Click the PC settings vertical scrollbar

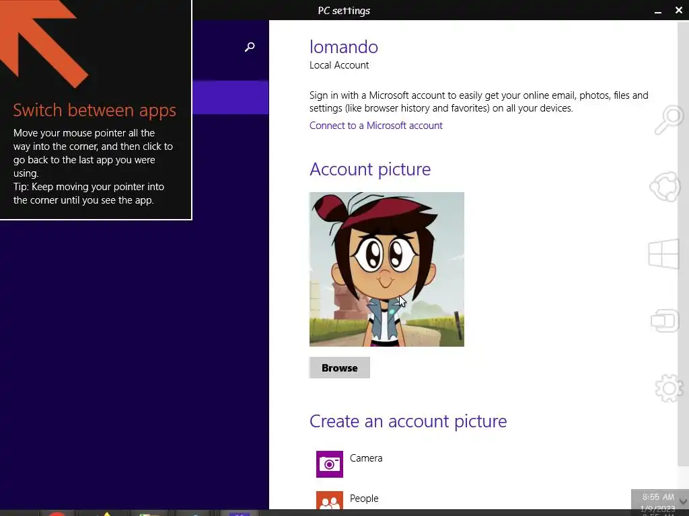(x=684, y=243)
